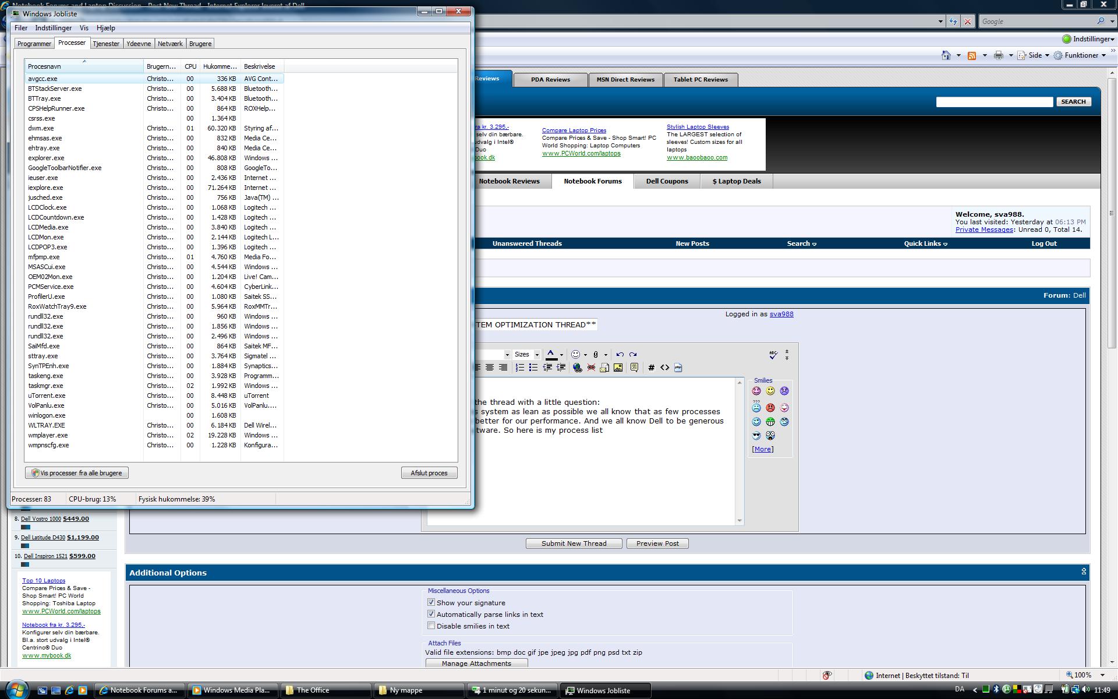
Task: Click the unordered bullet list icon
Action: 533,368
